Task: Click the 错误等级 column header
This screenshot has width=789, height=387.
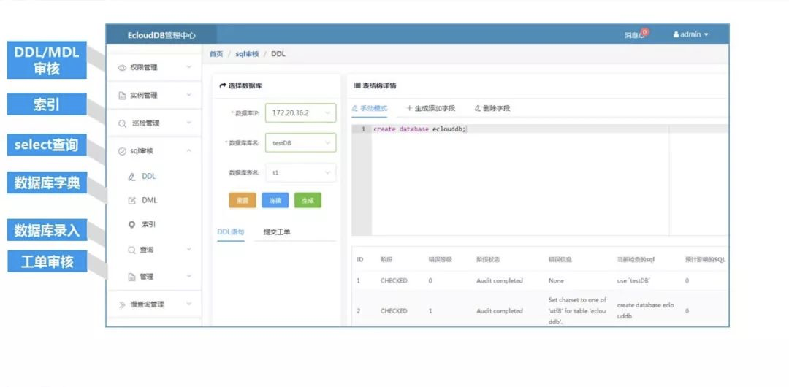Action: point(440,260)
